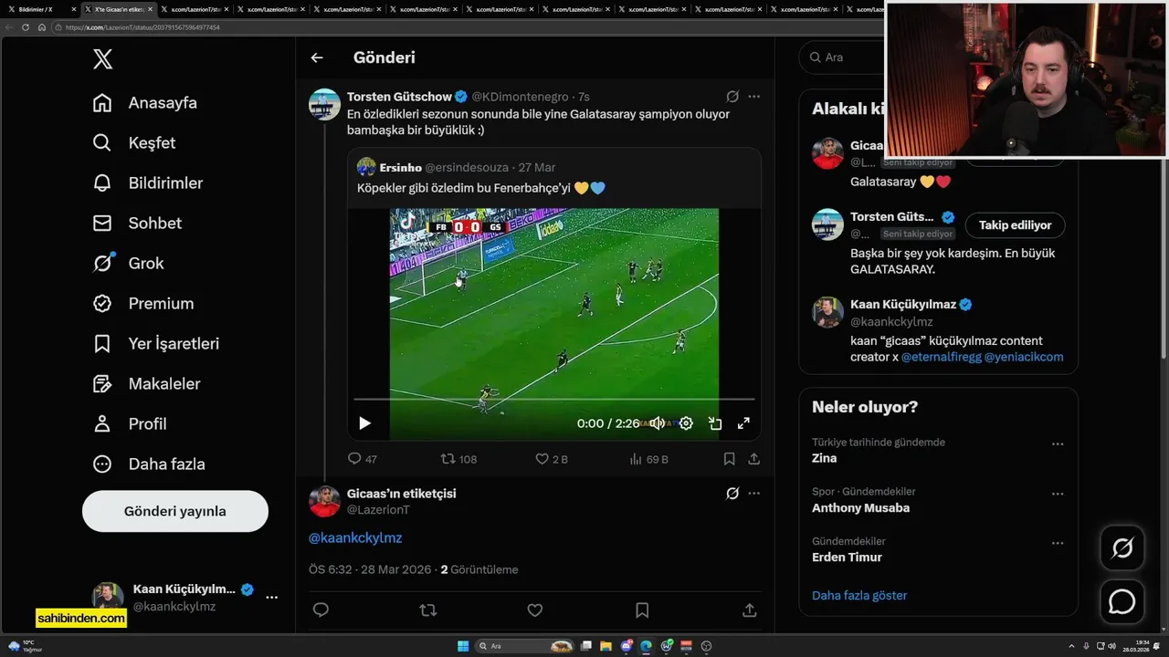Open Keşfet explore page
Viewport: 1169px width, 657px height.
click(x=134, y=143)
